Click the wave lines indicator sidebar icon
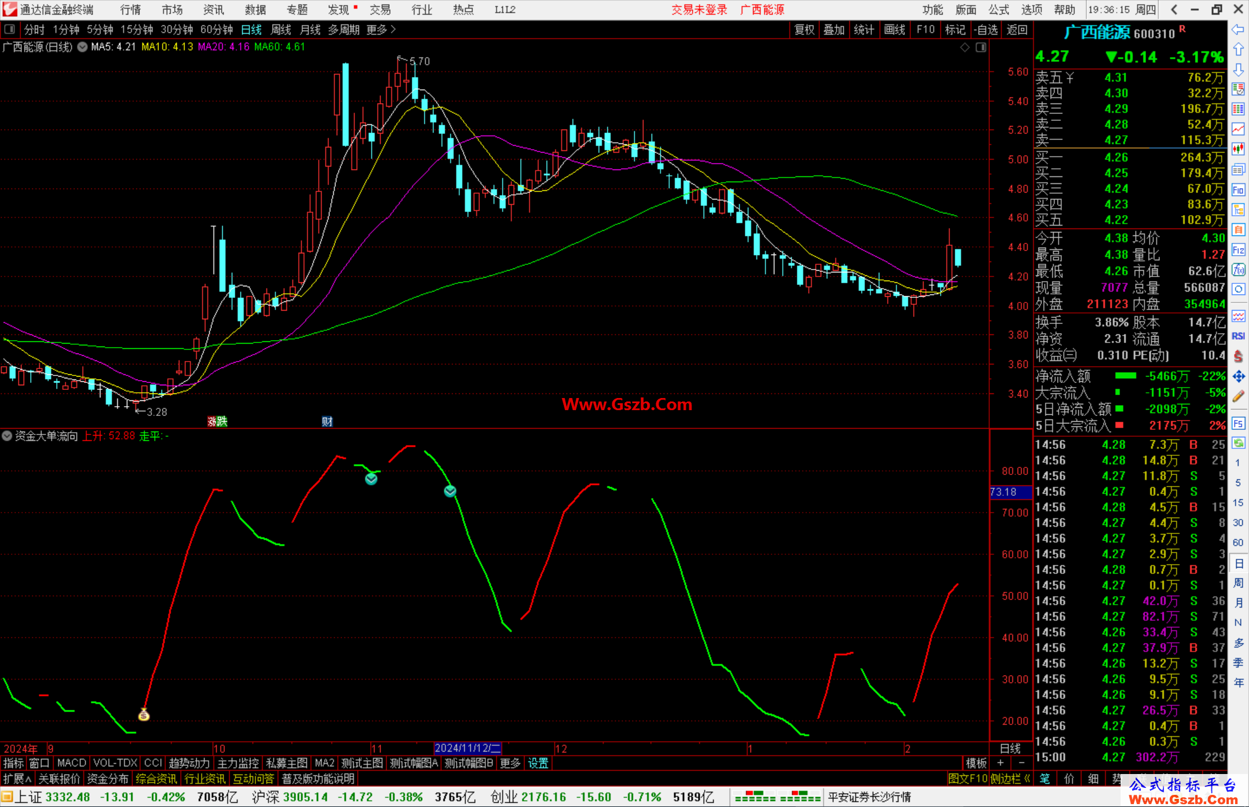The height and width of the screenshot is (807, 1249). pyautogui.click(x=1238, y=316)
